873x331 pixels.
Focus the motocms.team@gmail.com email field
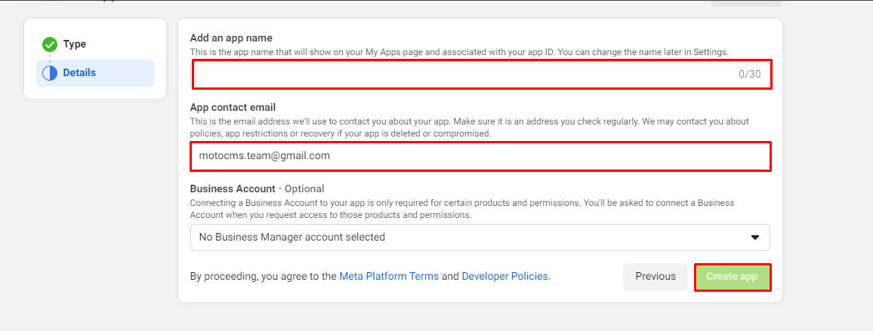pos(480,156)
